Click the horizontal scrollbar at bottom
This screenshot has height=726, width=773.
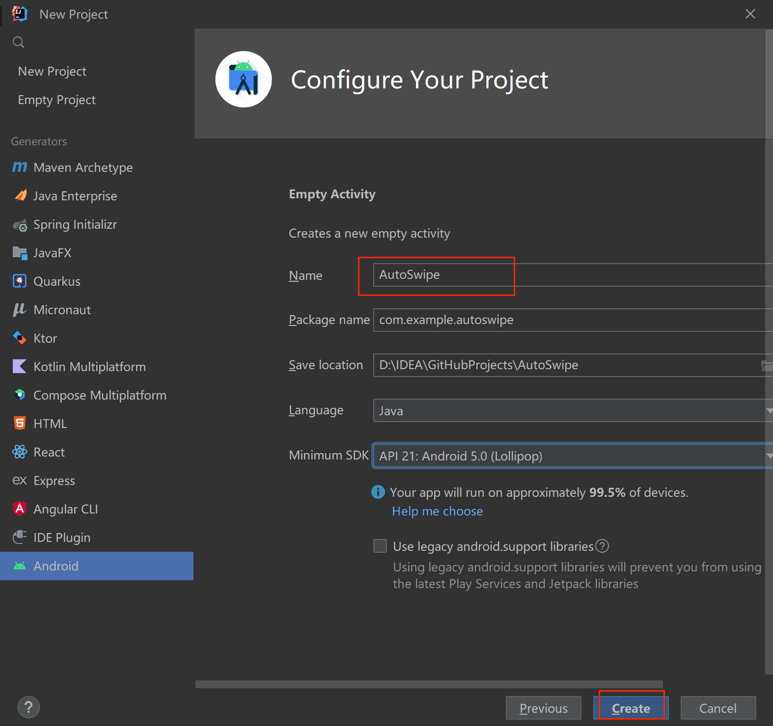[429, 684]
